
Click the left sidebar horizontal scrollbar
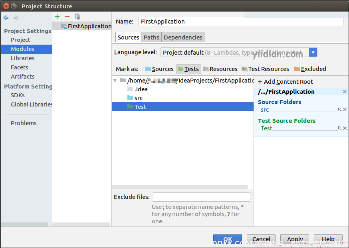[24, 224]
